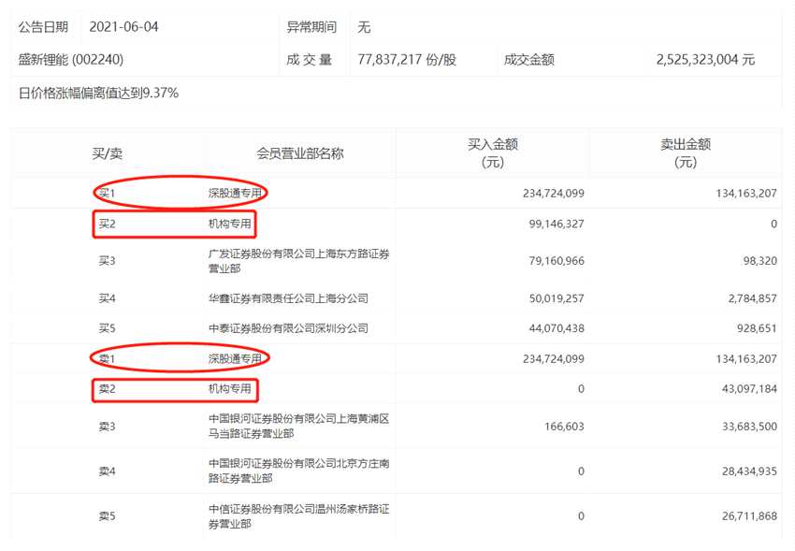Image resolution: width=795 pixels, height=551 pixels.
Task: Click the 卖出金额(元) column header
Action: (685, 153)
